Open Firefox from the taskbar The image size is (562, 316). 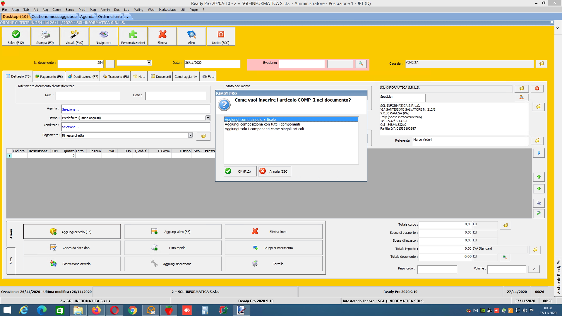[96, 310]
